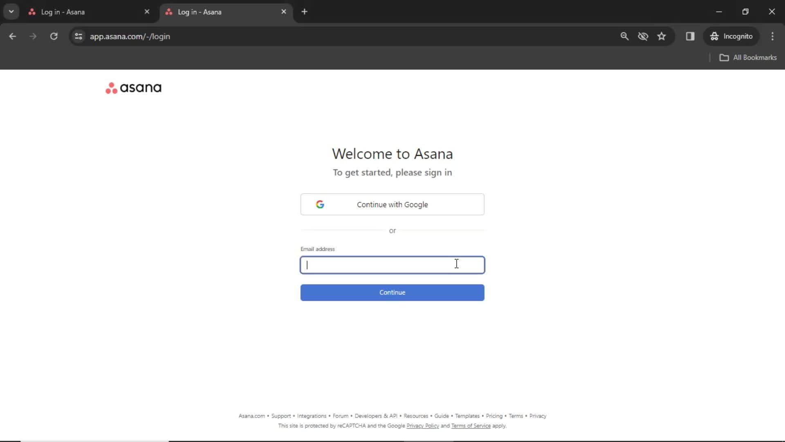Screen dimensions: 785x442
Task: Click the blue Continue button
Action: click(392, 292)
